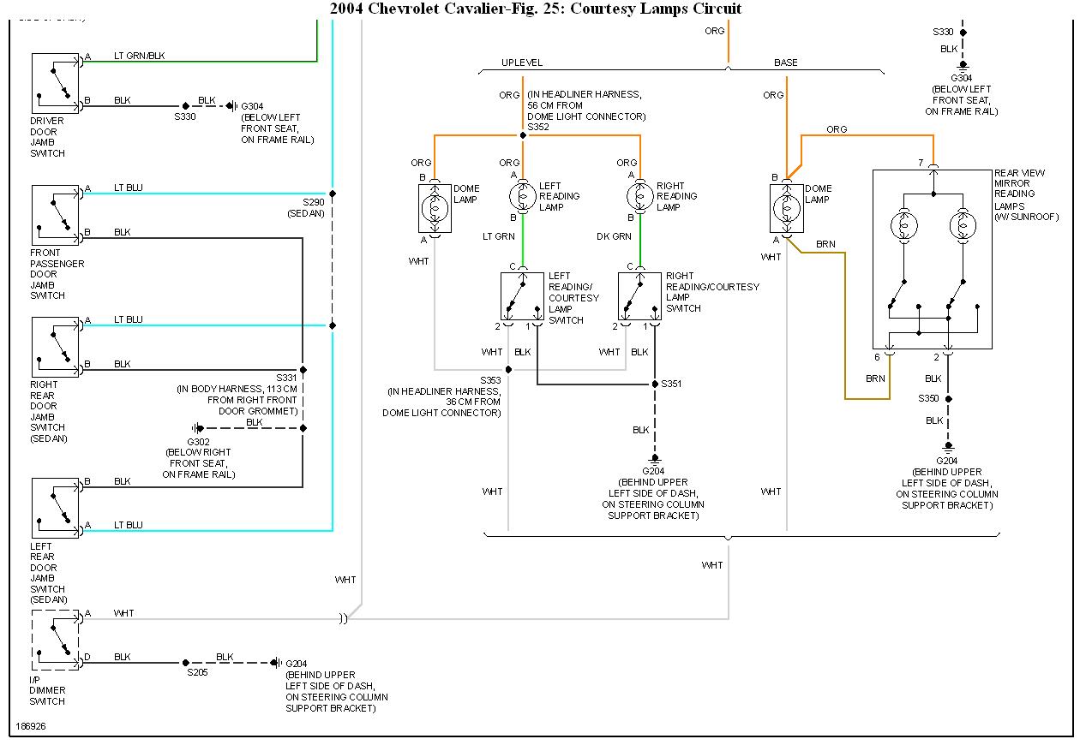The height and width of the screenshot is (745, 1080).
Task: Click the right reading lamp bulb symbol
Action: pyautogui.click(x=639, y=196)
